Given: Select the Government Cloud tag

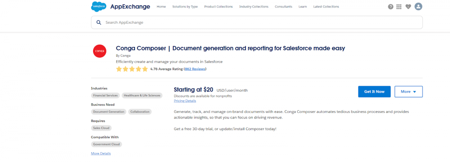Looking at the screenshot, I should 107,144.
